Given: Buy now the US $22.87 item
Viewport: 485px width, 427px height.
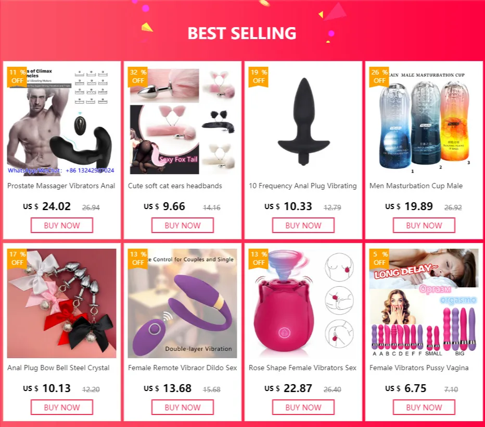Looking at the screenshot, I should (x=303, y=407).
